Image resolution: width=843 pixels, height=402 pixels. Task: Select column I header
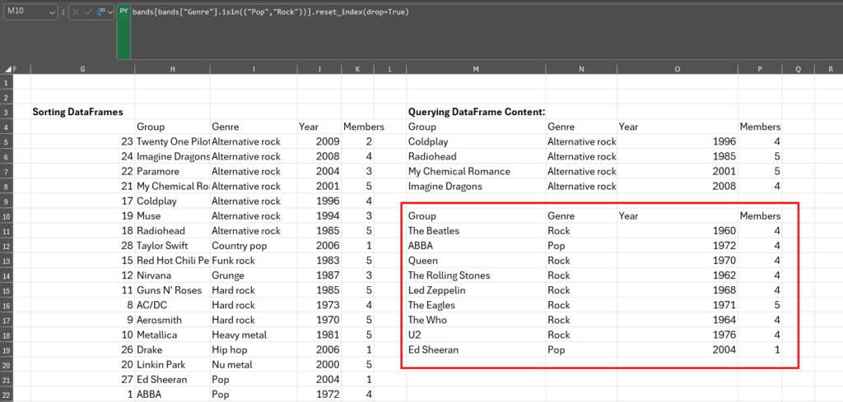tap(254, 69)
